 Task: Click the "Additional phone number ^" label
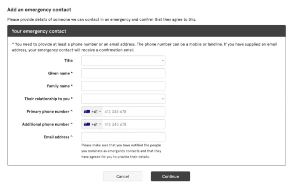pos(47,124)
